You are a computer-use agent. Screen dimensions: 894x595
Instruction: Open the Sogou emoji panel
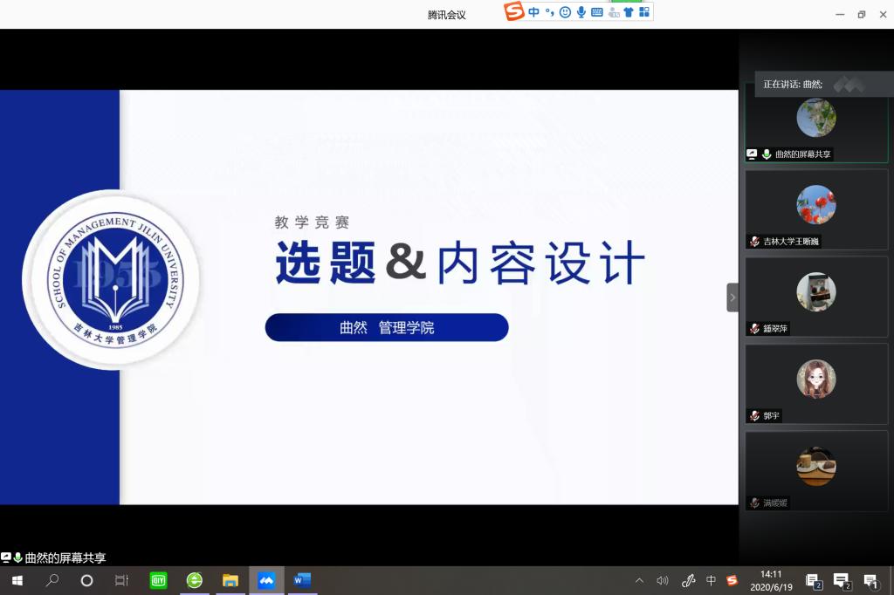tap(565, 12)
